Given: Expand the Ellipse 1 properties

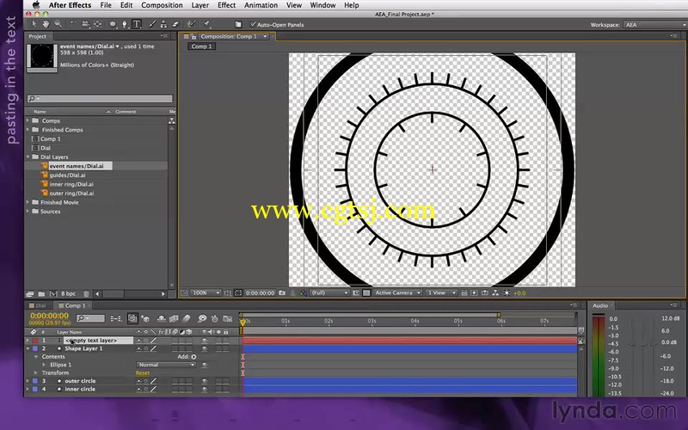Looking at the screenshot, I should pos(44,365).
